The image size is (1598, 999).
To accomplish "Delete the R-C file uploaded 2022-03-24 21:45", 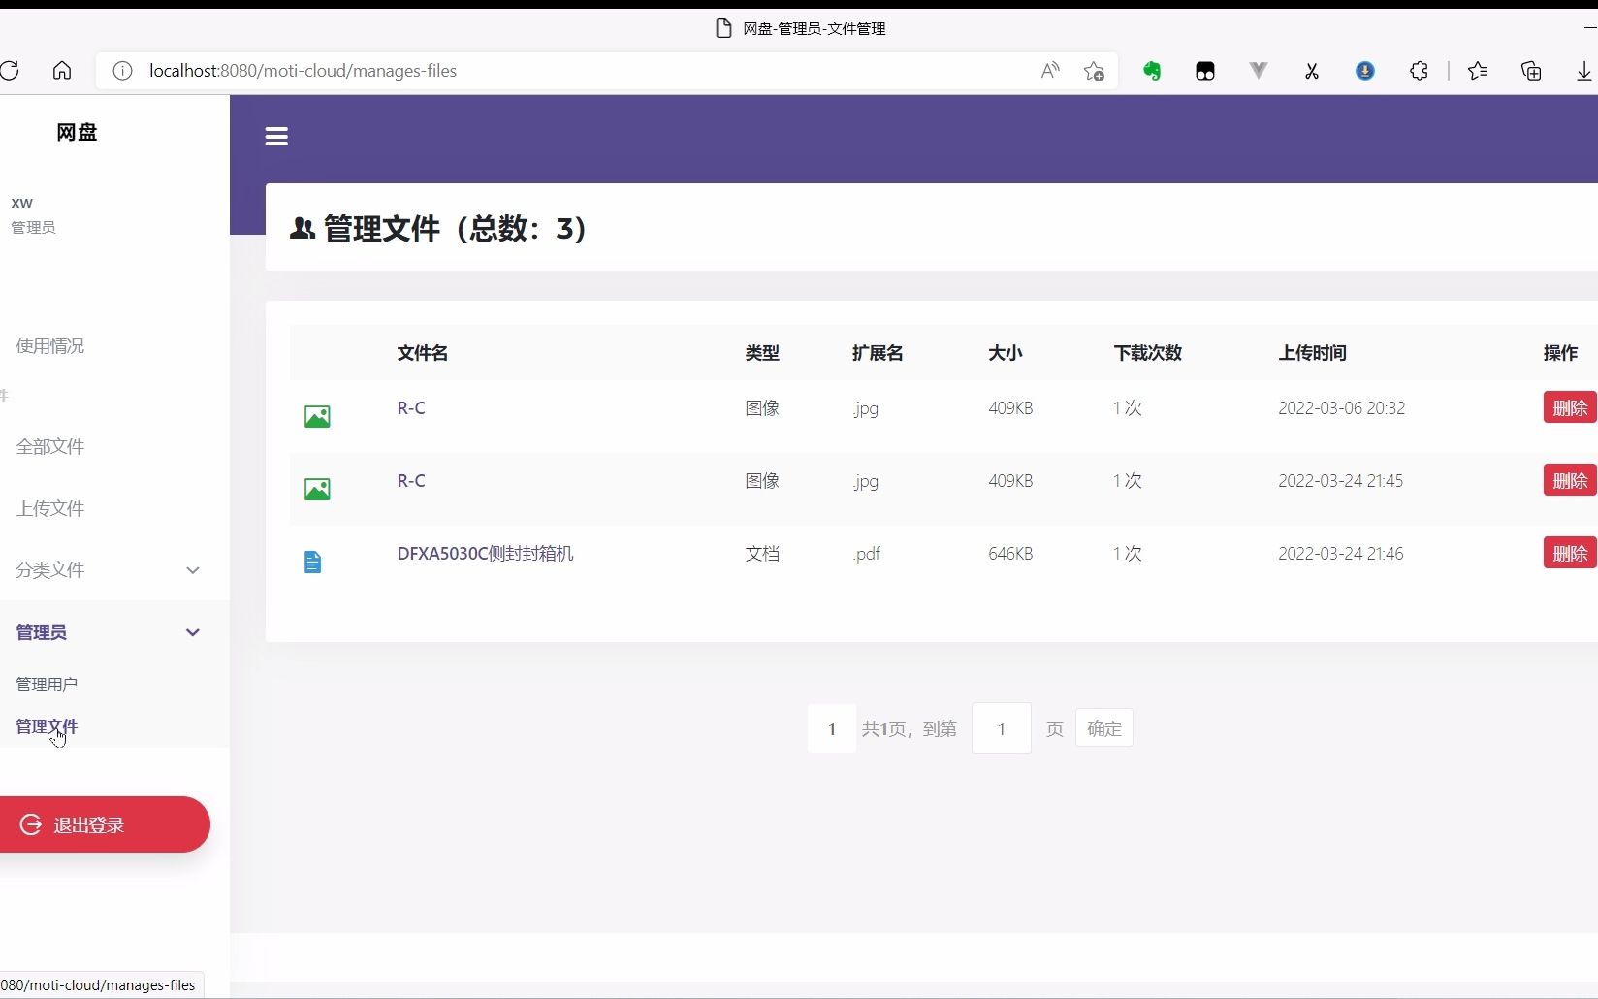I will (x=1570, y=480).
